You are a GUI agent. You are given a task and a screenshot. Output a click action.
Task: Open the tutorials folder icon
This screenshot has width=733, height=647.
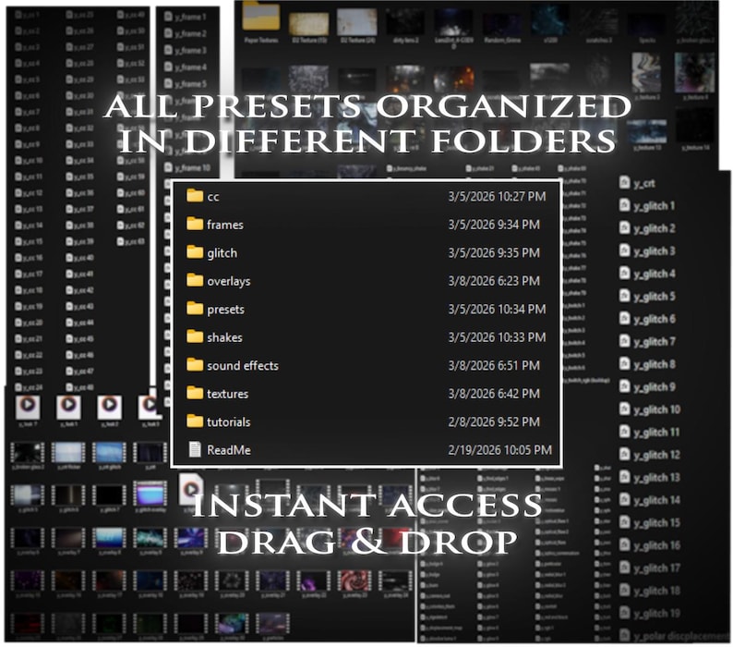point(195,421)
